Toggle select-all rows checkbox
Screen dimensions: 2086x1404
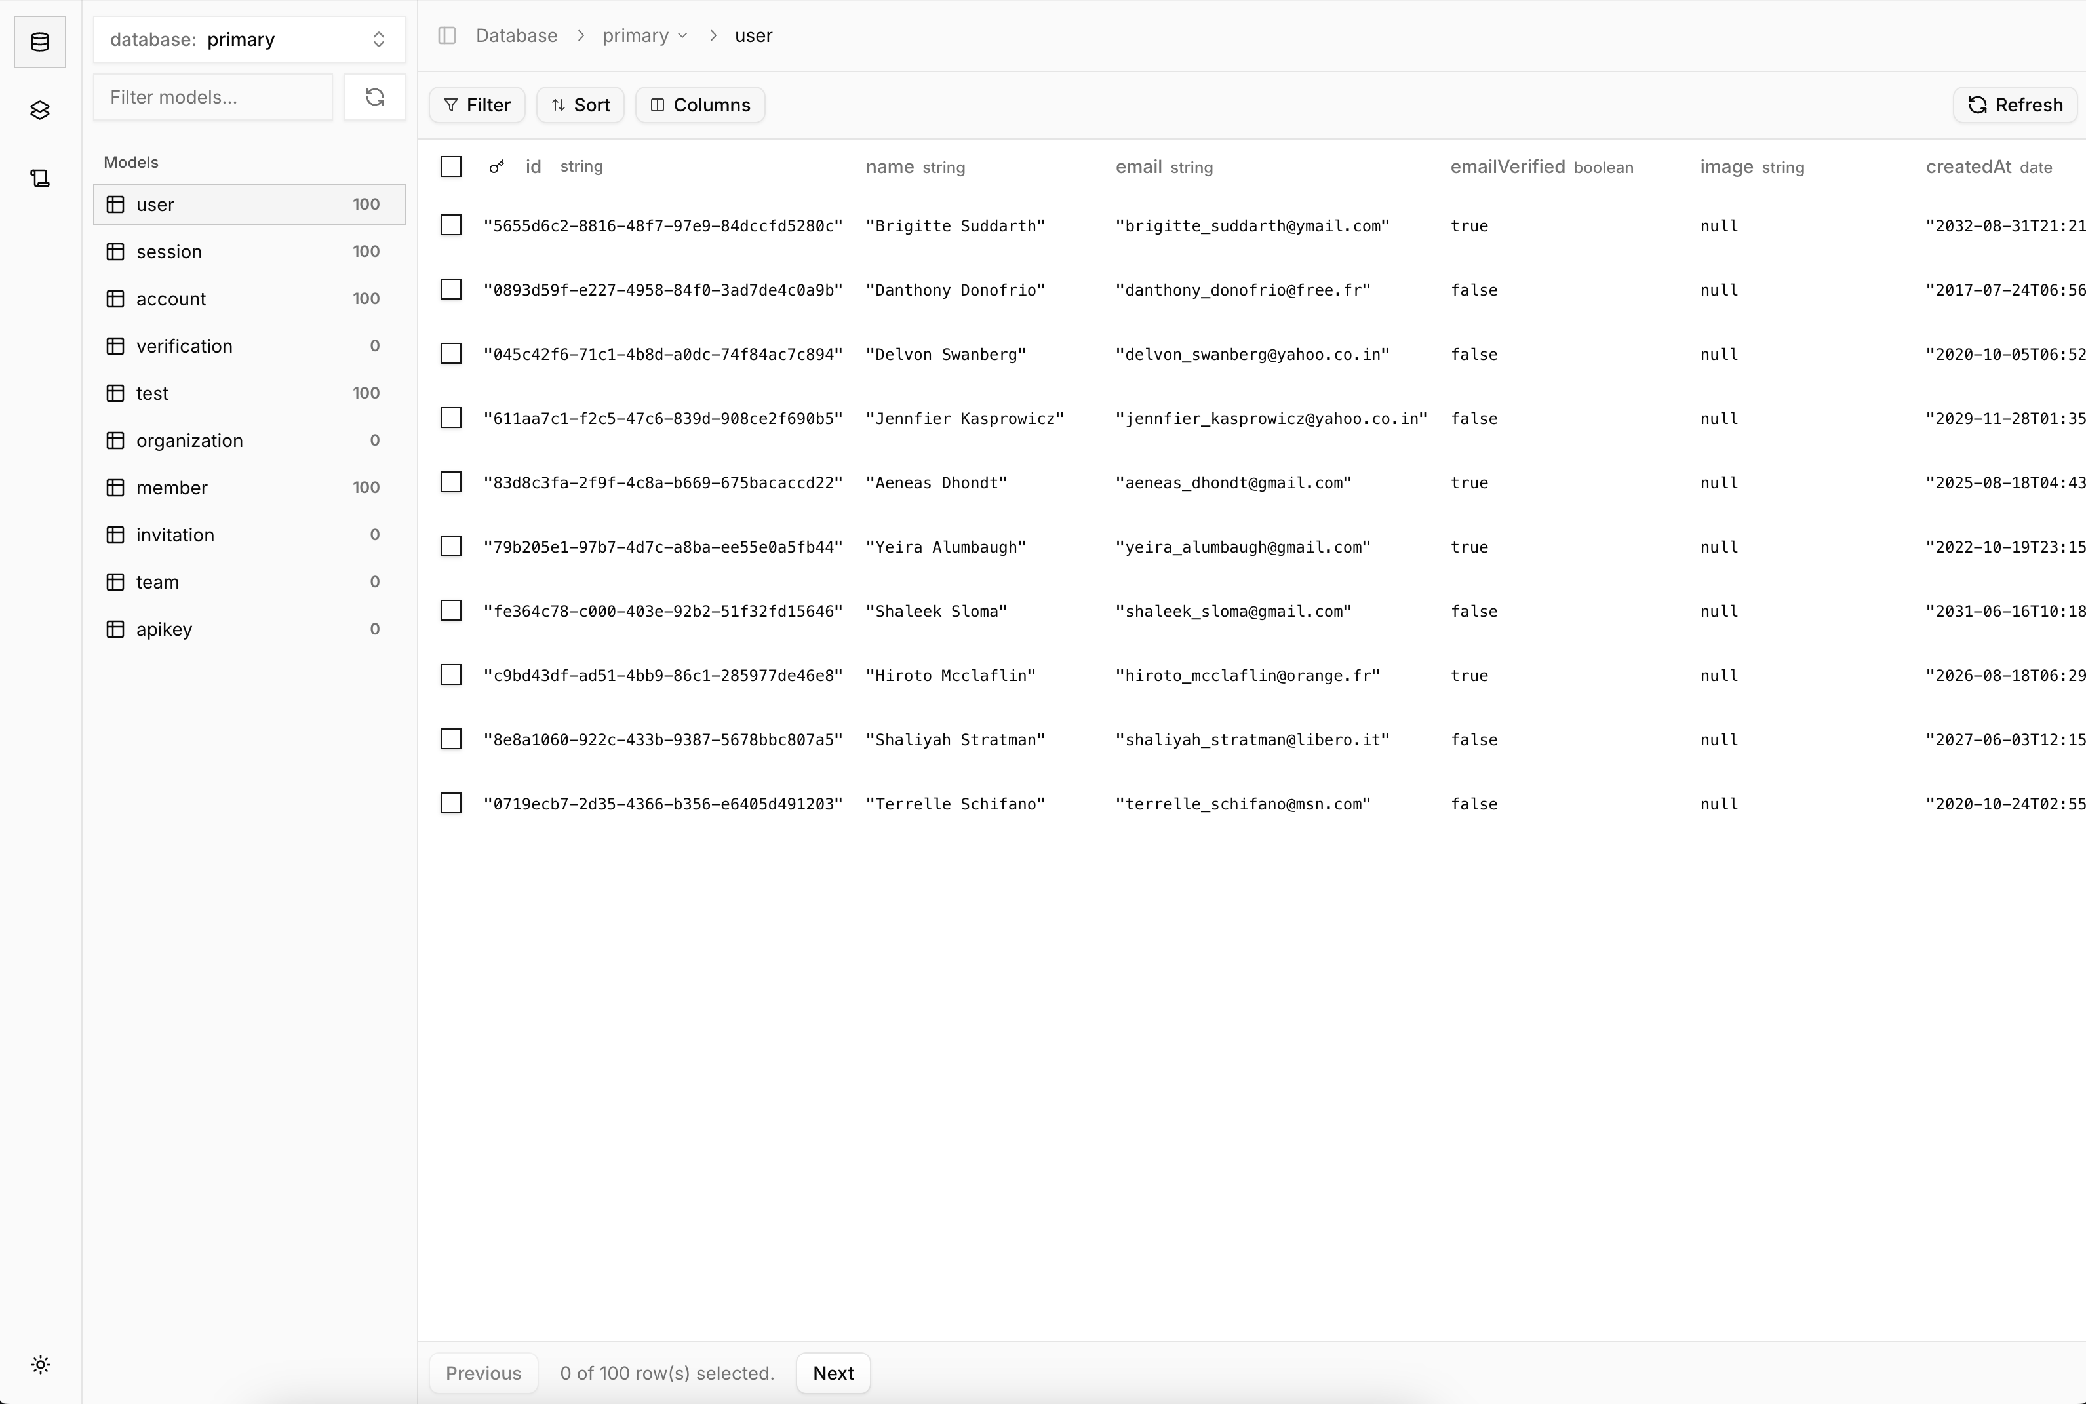coord(451,166)
